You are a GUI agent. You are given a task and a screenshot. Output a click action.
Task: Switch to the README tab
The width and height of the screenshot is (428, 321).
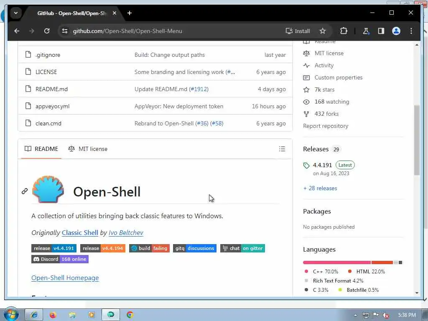[41, 149]
